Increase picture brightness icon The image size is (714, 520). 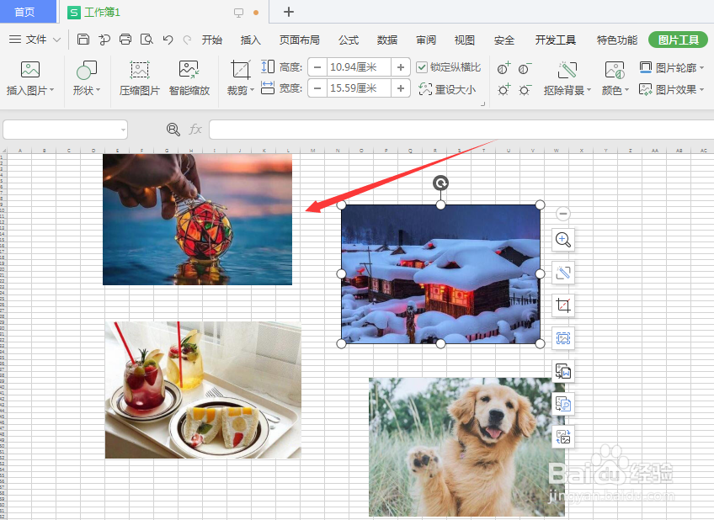[504, 89]
